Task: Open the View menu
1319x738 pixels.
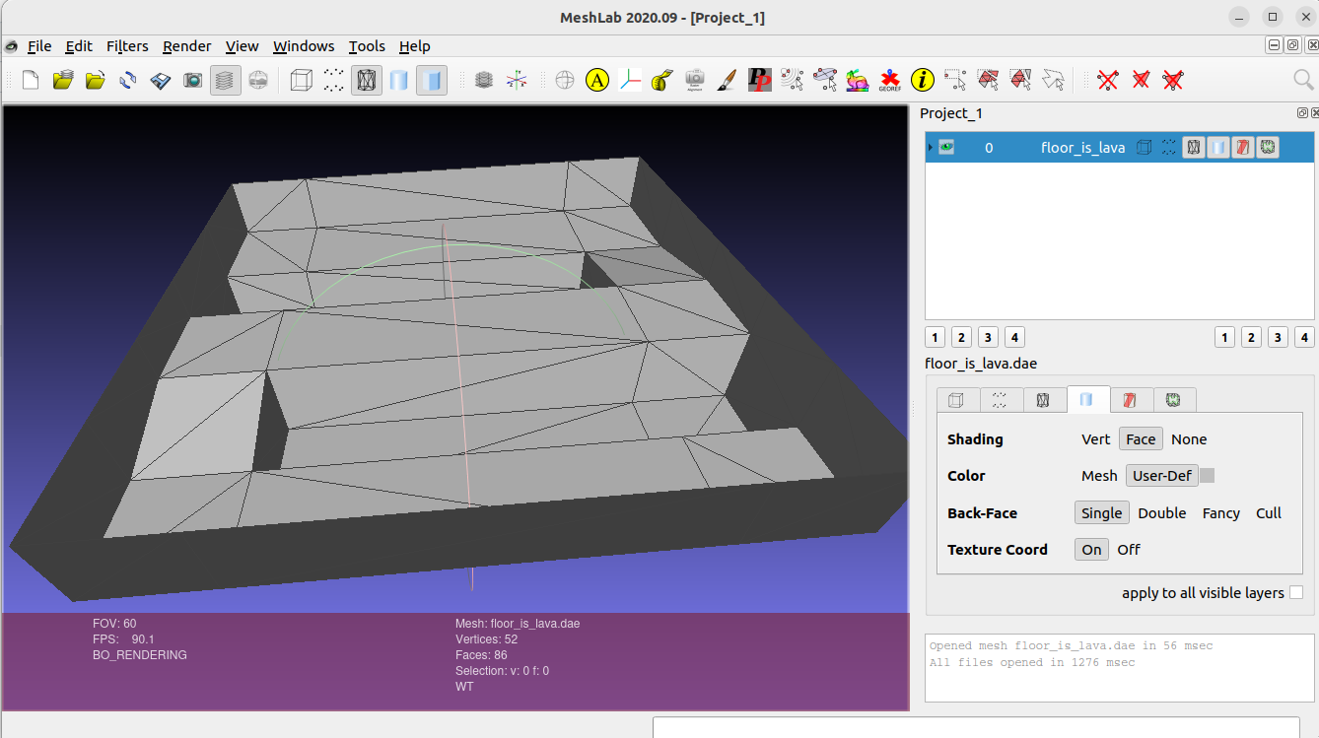Action: coord(242,46)
